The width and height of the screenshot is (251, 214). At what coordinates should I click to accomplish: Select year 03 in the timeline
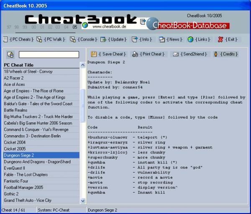[x=58, y=27]
